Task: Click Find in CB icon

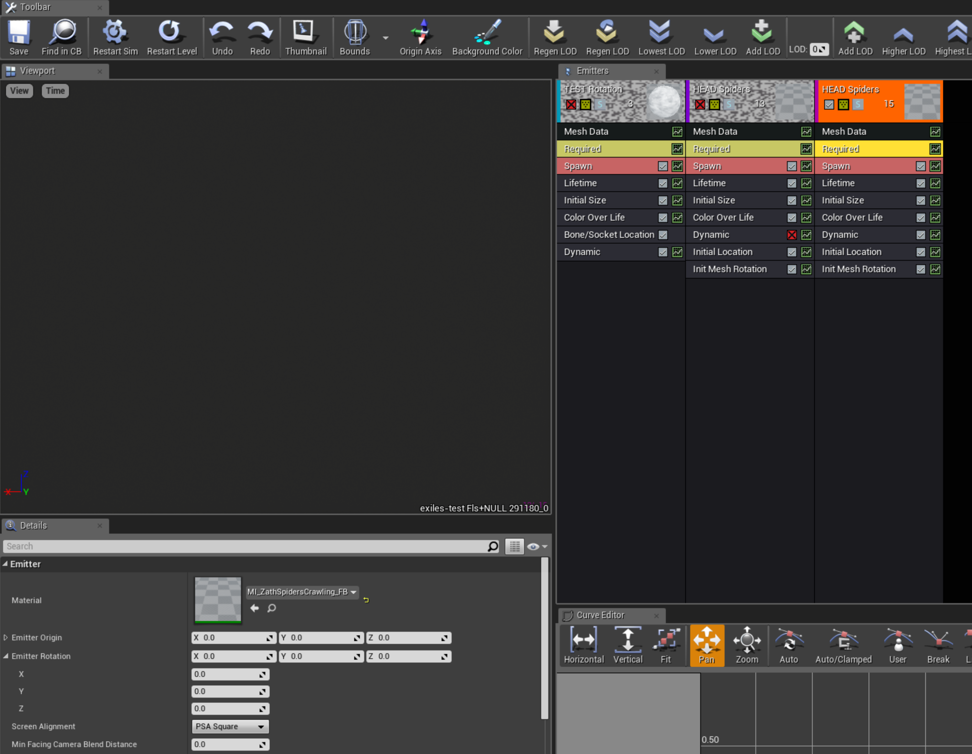Action: (x=62, y=37)
